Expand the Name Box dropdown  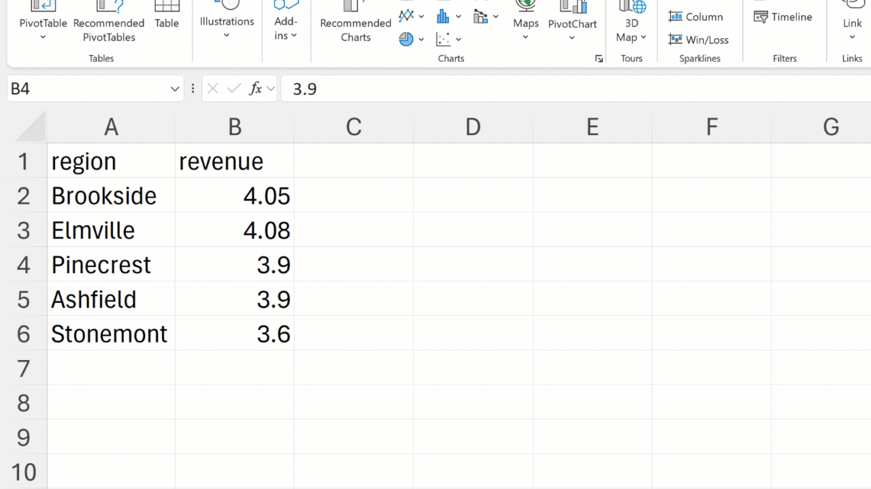click(x=175, y=89)
